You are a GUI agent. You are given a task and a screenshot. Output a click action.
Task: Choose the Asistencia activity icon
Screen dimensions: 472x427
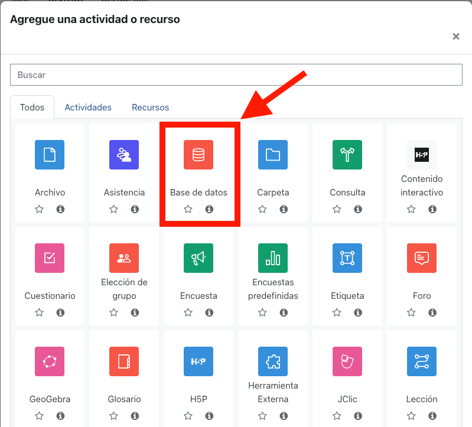[x=124, y=155]
